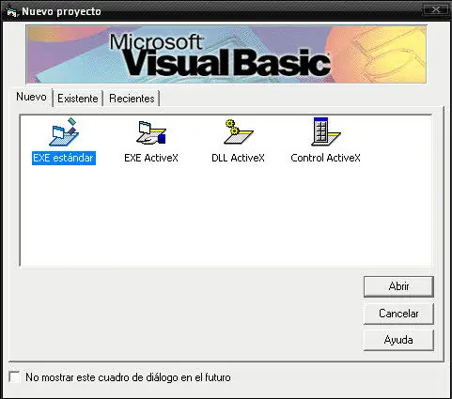Viewport: 452px width, 399px height.
Task: Click the 'Control ActiveX' label text
Action: point(325,158)
